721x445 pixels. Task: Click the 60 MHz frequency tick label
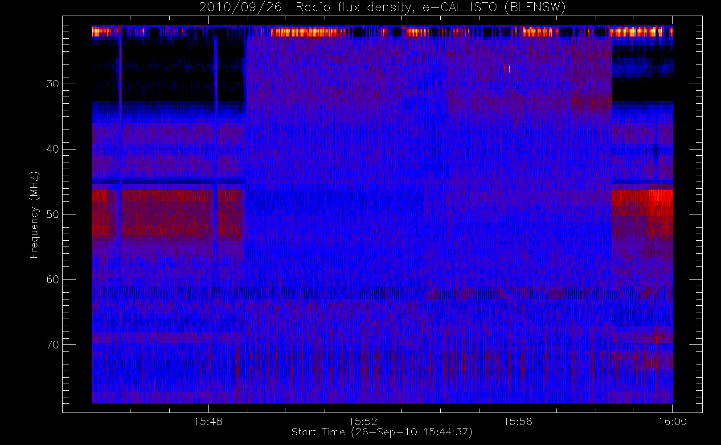point(53,279)
